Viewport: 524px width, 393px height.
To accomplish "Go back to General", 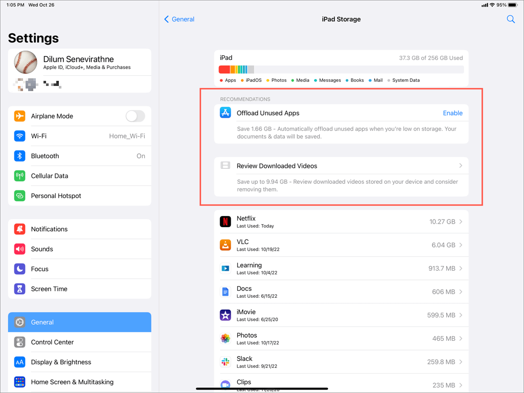I will [180, 19].
